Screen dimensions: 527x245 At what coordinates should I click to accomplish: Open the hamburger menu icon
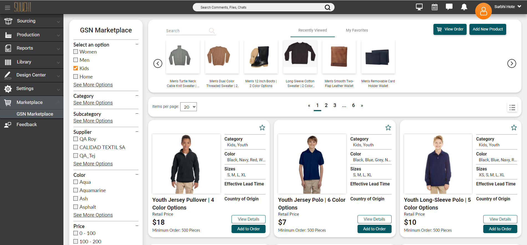(7, 8)
